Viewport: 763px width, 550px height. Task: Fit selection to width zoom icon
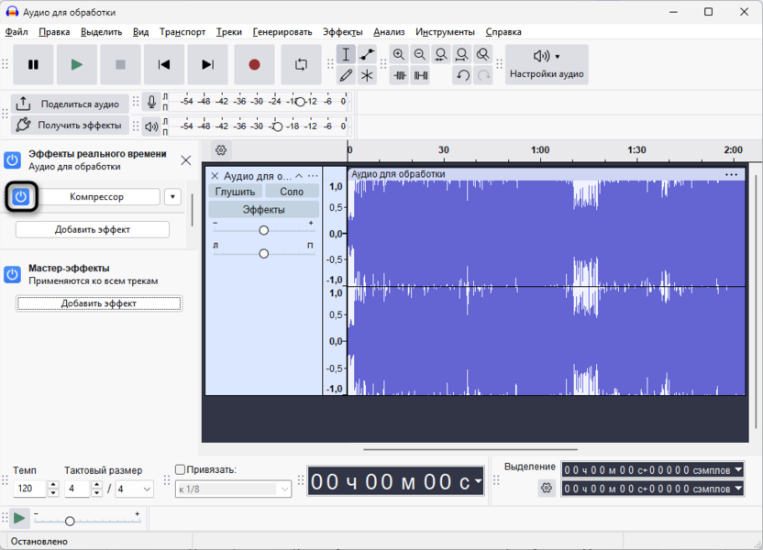441,54
